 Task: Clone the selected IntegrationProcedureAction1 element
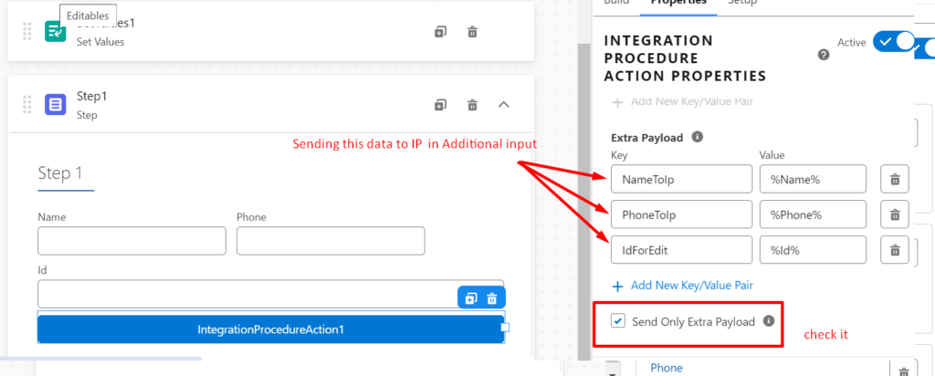click(x=471, y=298)
